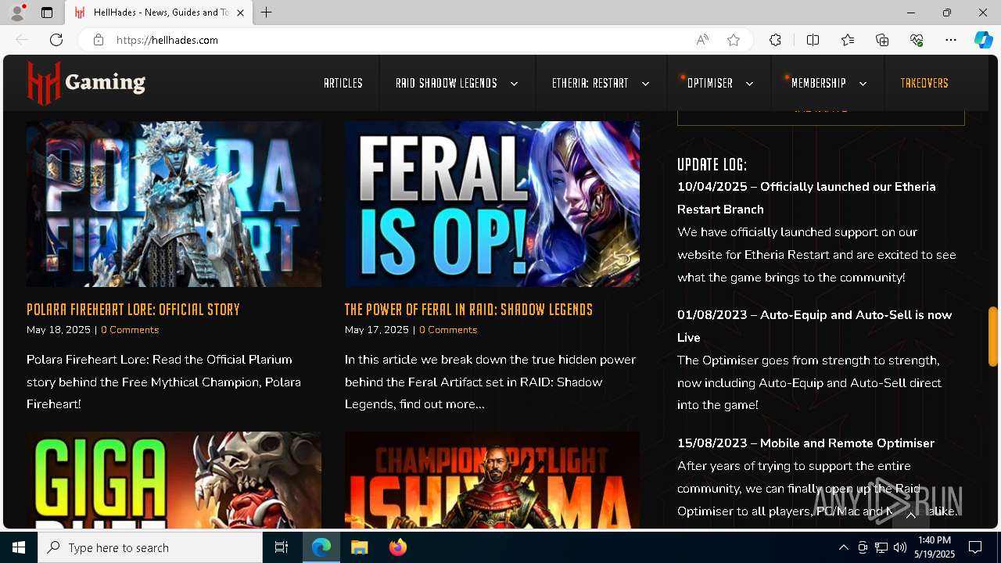Select the 10/04/2025 Etheria Restart update heading
The height and width of the screenshot is (563, 1001).
pyautogui.click(x=806, y=198)
